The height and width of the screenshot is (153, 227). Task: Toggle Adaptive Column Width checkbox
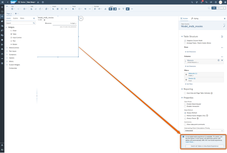pos(185,40)
